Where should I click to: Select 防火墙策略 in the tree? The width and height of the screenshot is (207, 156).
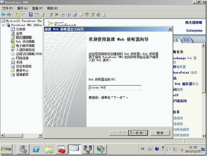(x=24, y=37)
